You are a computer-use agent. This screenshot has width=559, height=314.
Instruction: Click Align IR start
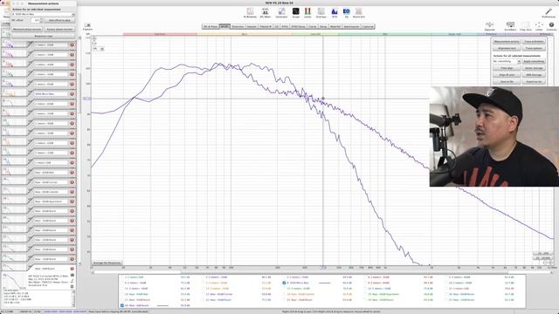pyautogui.click(x=507, y=75)
